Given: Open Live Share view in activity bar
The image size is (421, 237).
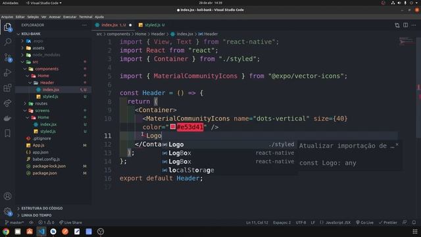Looking at the screenshot, I should click(7, 103).
